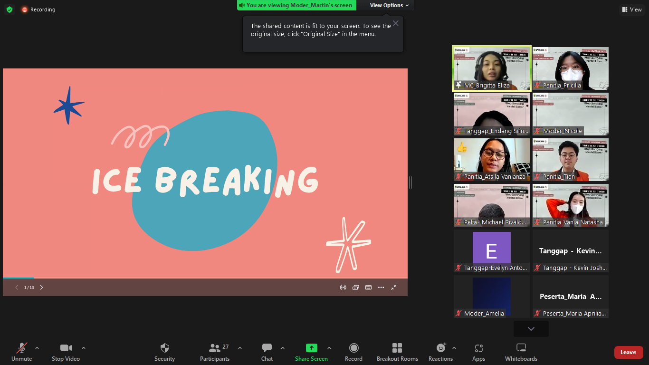Image resolution: width=649 pixels, height=365 pixels.
Task: Open the View layout menu
Action: coord(632,10)
